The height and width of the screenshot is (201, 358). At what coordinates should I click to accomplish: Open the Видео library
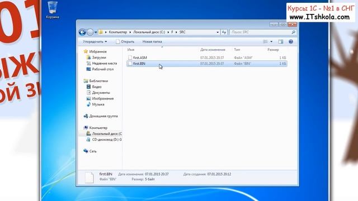click(x=97, y=87)
